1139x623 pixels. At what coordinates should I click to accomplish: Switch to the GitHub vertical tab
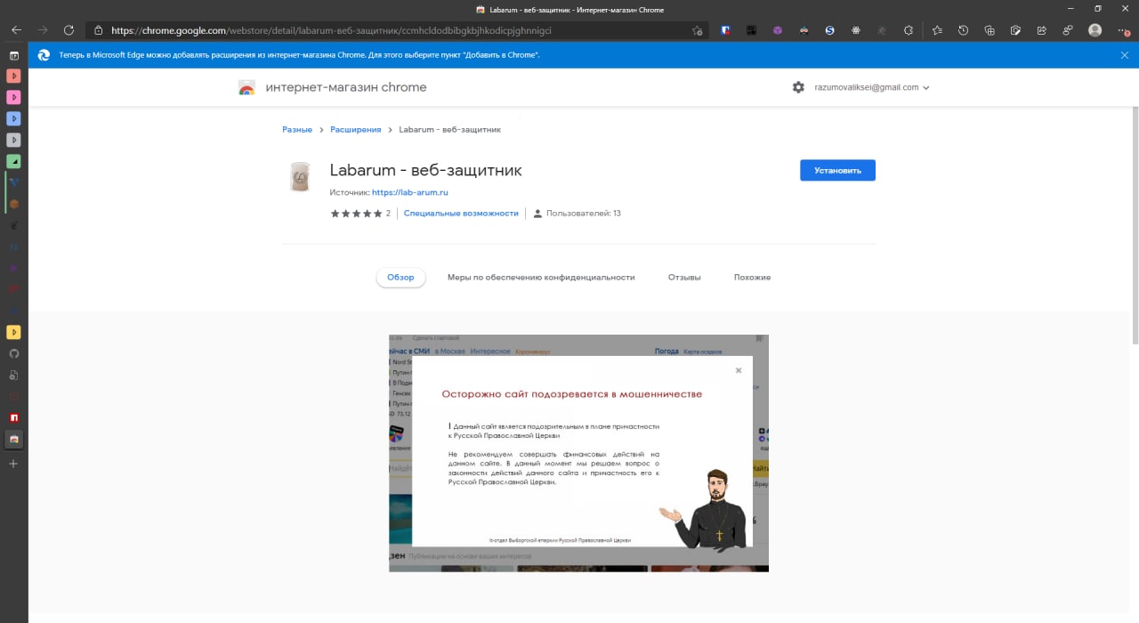click(13, 353)
